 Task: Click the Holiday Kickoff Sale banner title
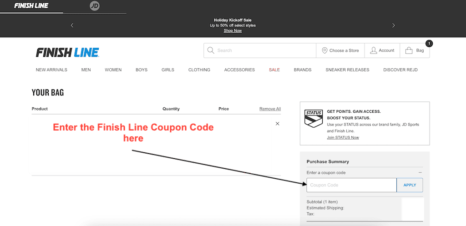[x=233, y=20]
